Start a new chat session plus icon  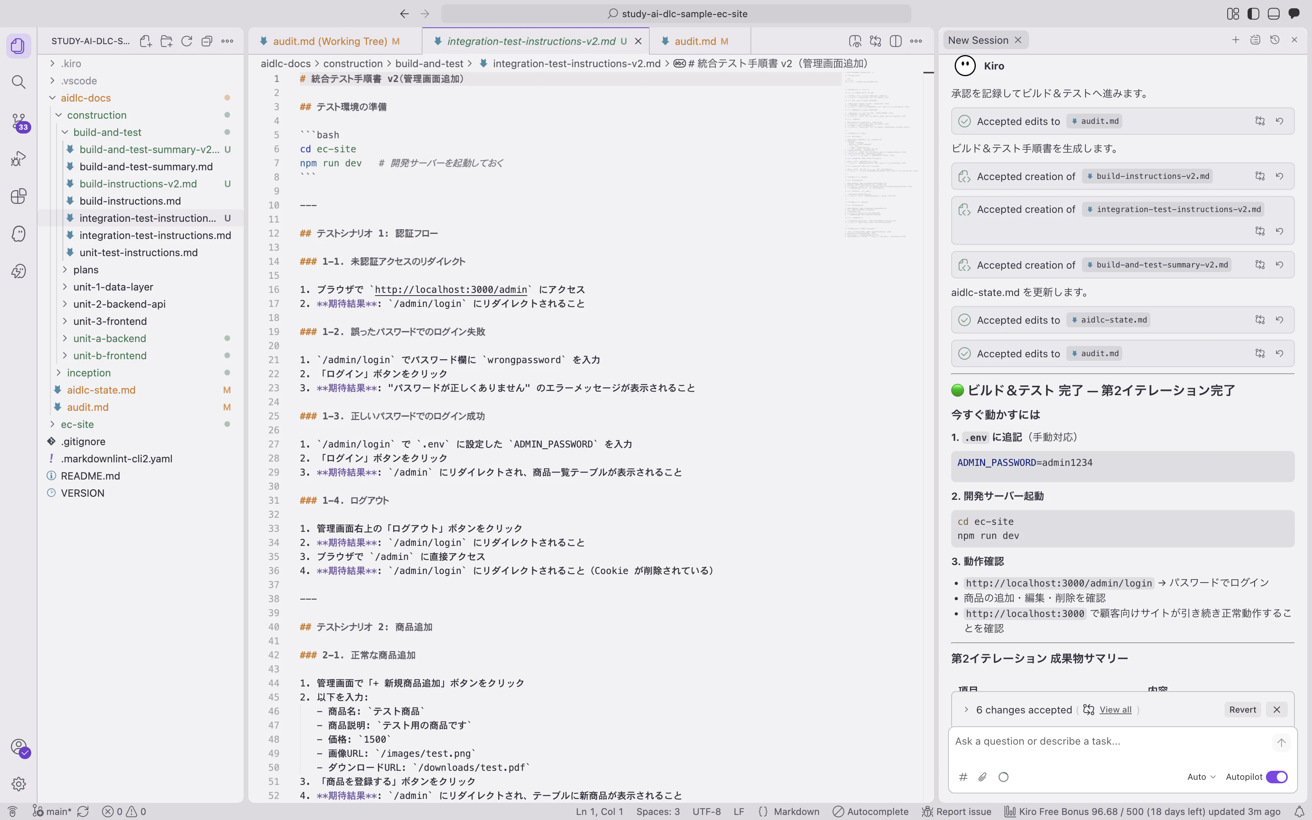[x=1235, y=40]
